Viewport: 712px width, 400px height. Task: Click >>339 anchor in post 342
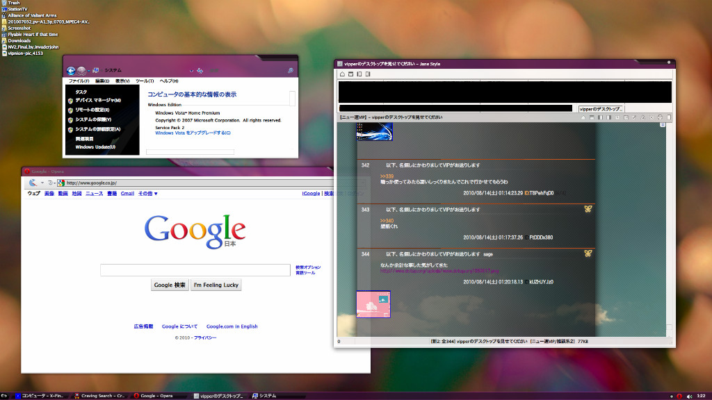pyautogui.click(x=387, y=176)
